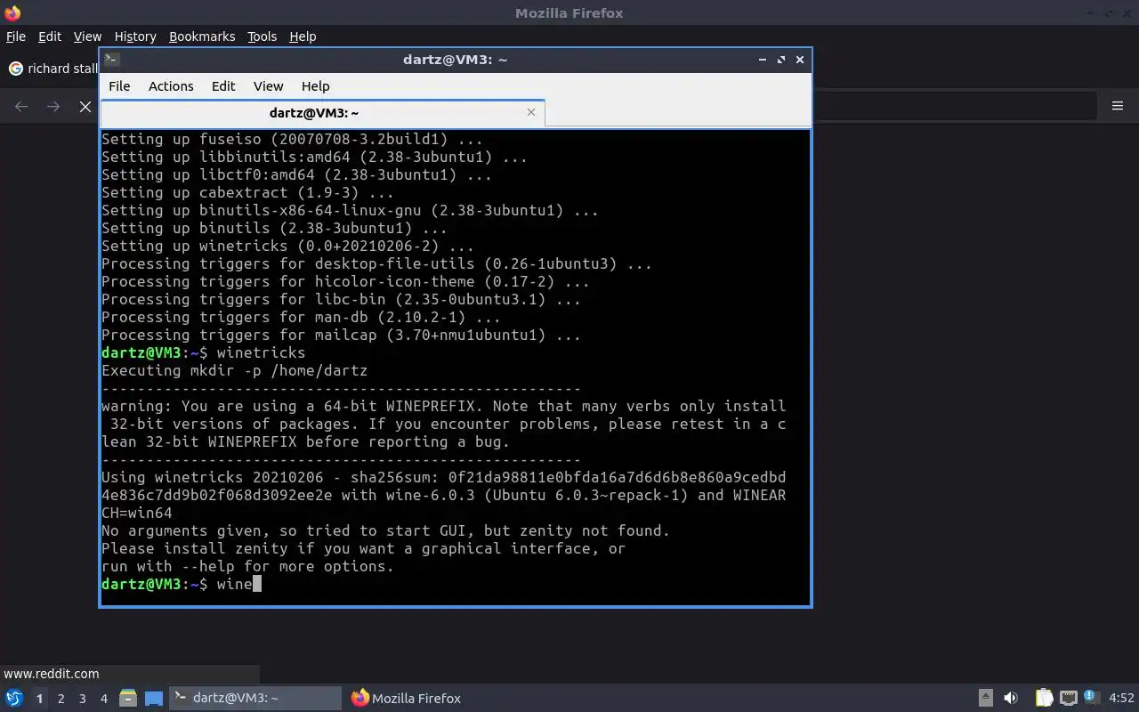Image resolution: width=1139 pixels, height=712 pixels.
Task: Open terminal Edit menu
Action: pyautogui.click(x=223, y=86)
